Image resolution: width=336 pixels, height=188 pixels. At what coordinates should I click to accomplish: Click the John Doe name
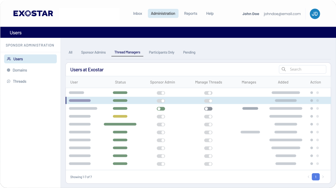click(x=251, y=14)
